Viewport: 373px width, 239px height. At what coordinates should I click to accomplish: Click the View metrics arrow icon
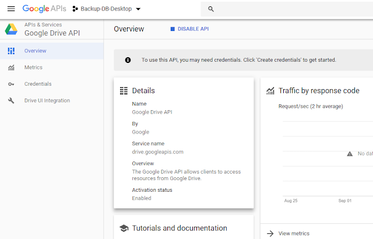[270, 233]
